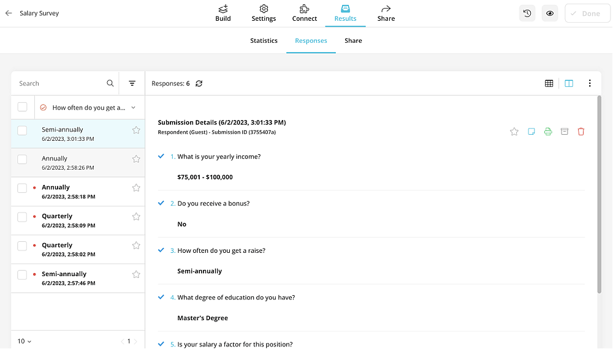Check the Semi-annually 3:01:33 PM response

[22, 130]
